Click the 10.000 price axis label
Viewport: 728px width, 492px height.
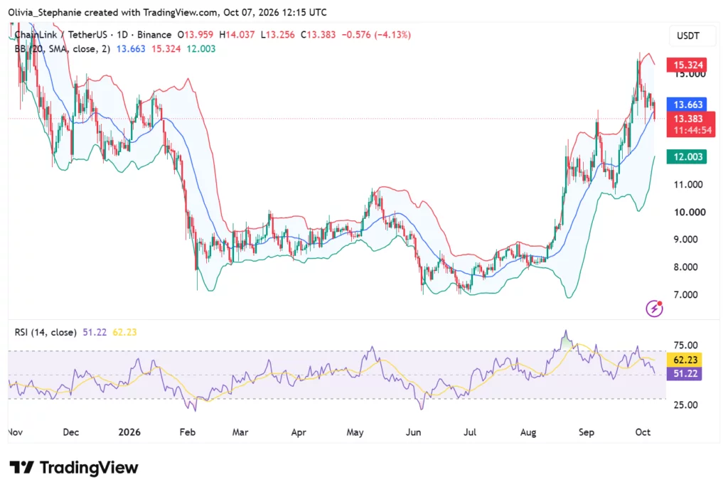pos(690,212)
